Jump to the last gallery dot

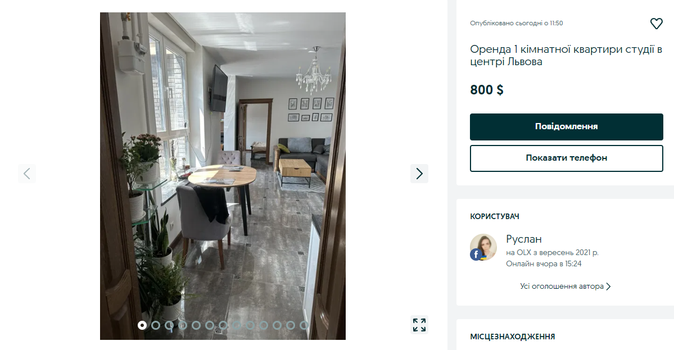[x=304, y=325]
